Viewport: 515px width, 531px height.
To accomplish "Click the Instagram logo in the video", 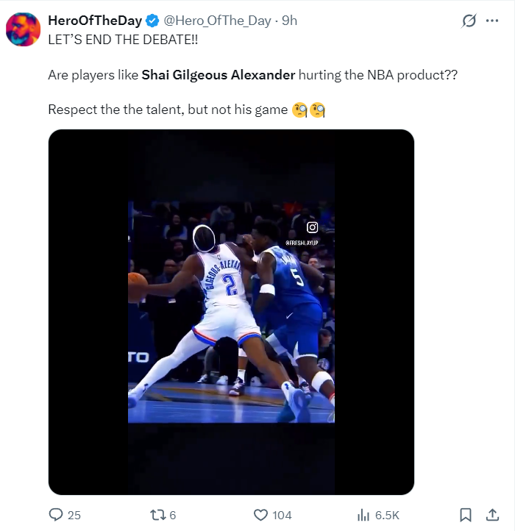I will [x=312, y=227].
